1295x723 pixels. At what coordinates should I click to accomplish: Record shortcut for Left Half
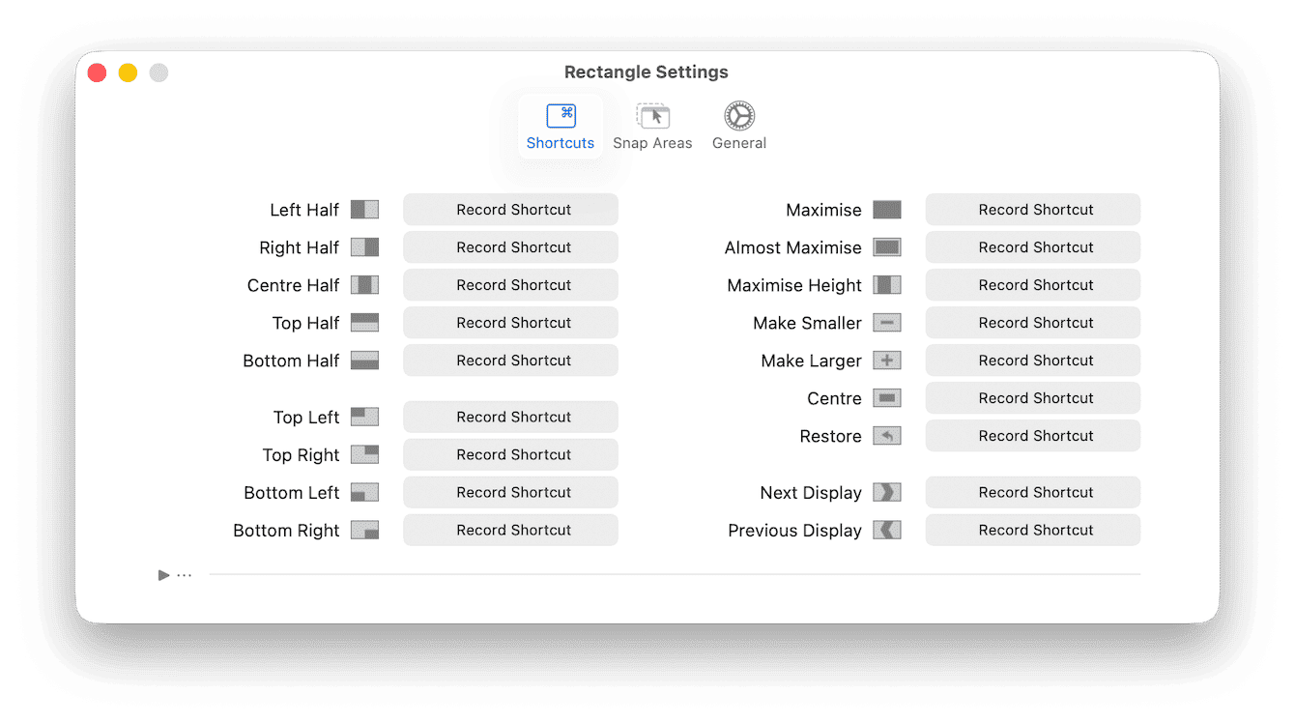tap(510, 210)
